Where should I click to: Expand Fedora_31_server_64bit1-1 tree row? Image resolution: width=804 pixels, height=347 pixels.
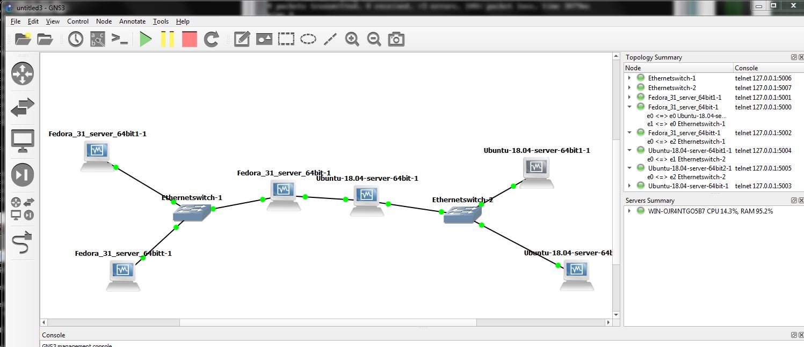[x=629, y=98]
